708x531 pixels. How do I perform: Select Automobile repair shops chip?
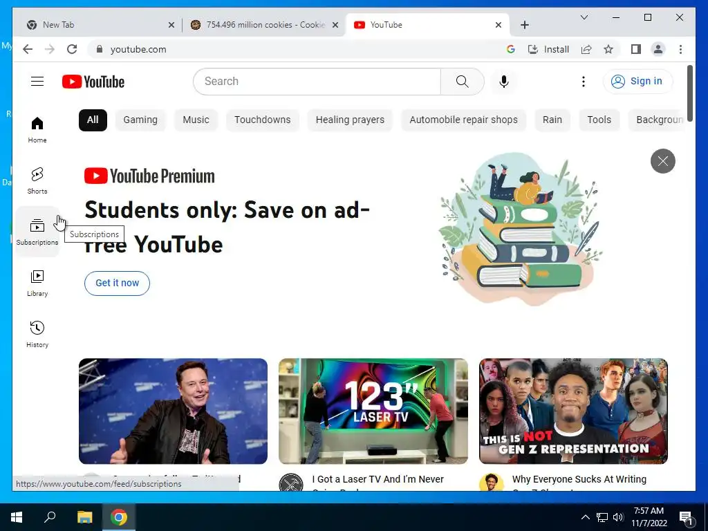click(x=463, y=120)
